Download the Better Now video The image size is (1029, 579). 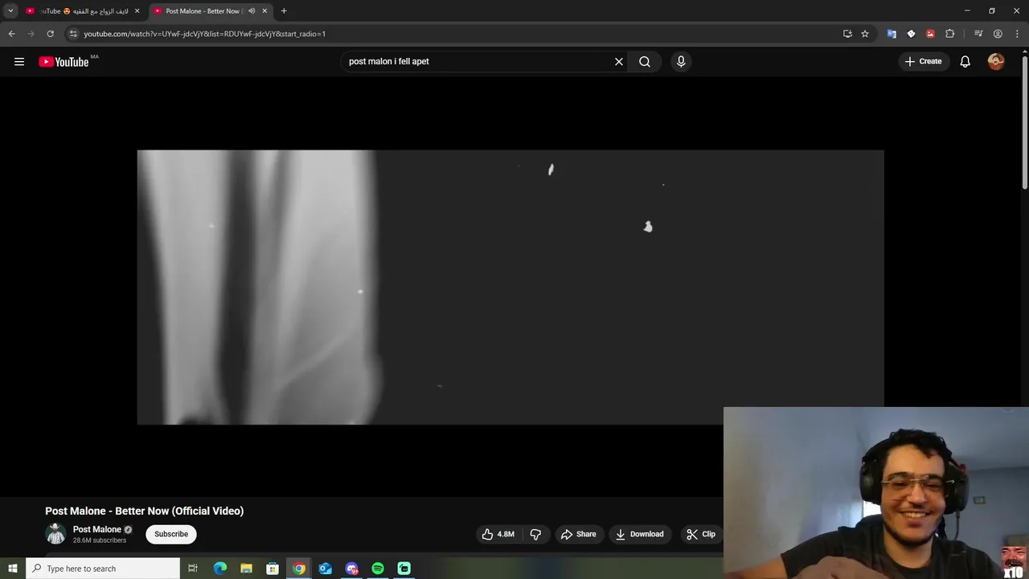coord(640,534)
